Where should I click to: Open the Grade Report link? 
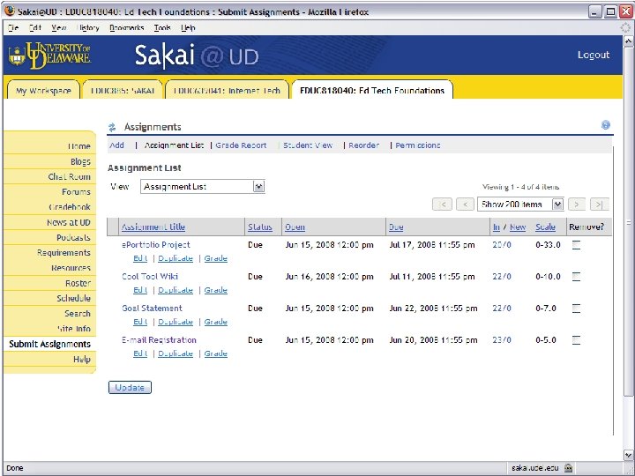click(x=241, y=145)
